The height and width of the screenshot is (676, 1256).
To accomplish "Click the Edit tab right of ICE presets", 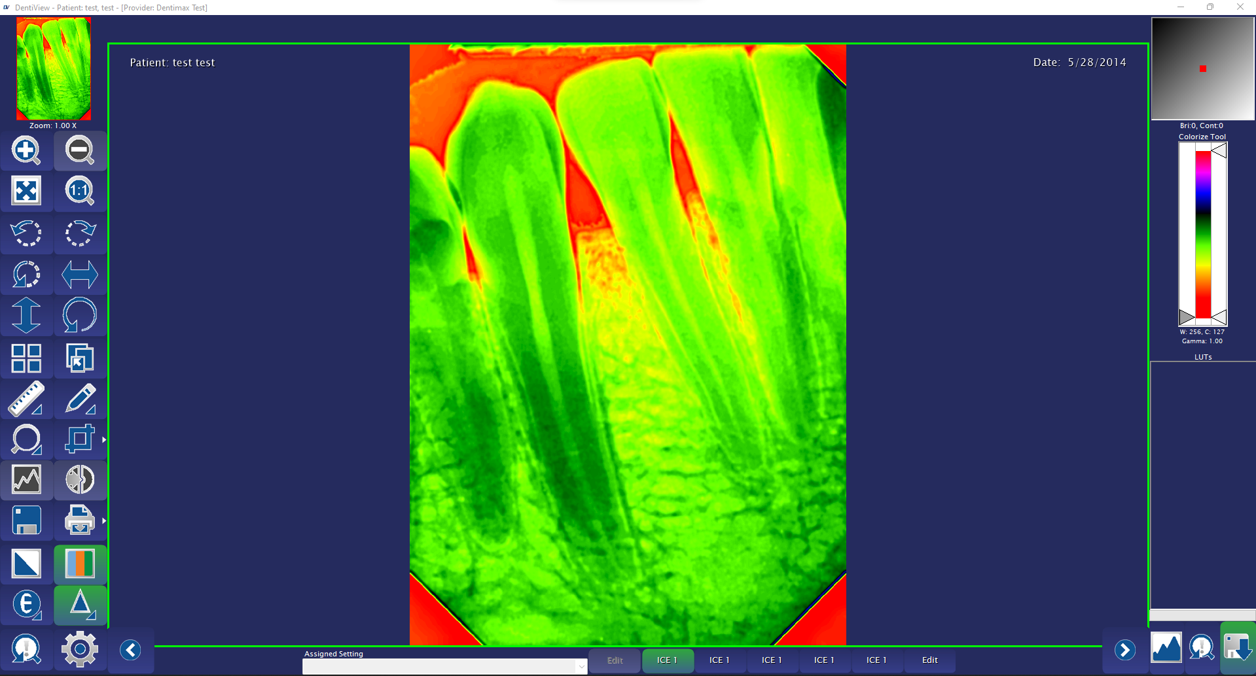I will (929, 660).
